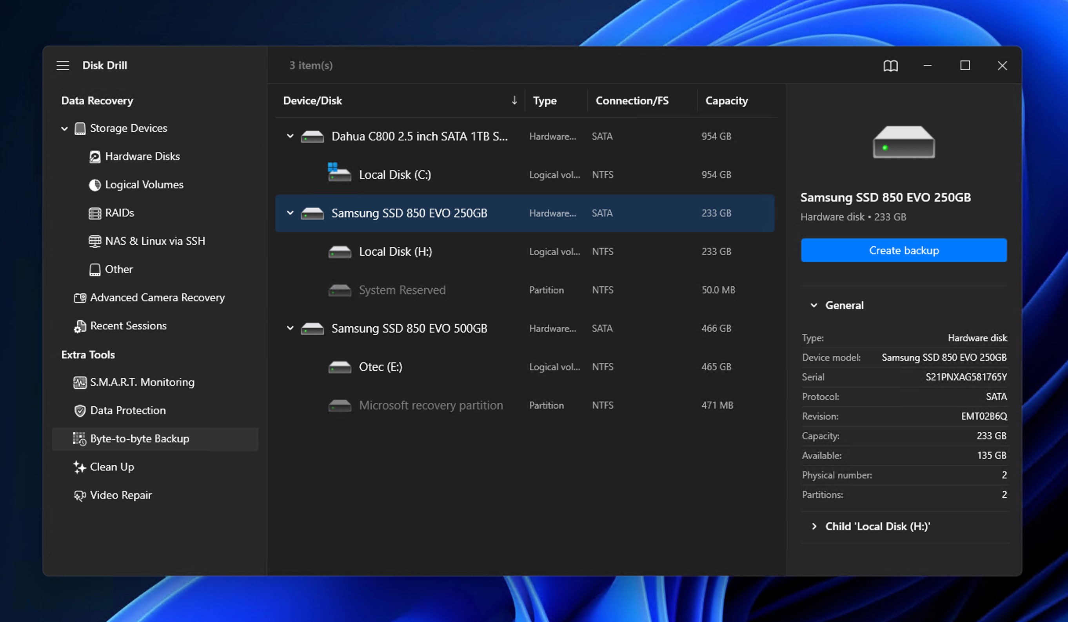Sort by the Capacity column header
Image resolution: width=1068 pixels, height=622 pixels.
pos(727,100)
